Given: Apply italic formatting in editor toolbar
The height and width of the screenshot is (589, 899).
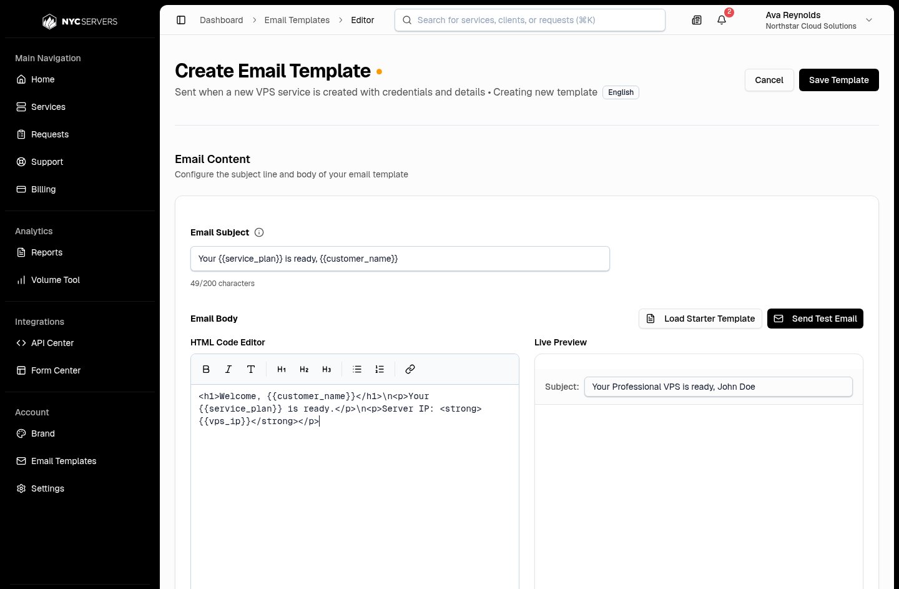Looking at the screenshot, I should tap(228, 369).
